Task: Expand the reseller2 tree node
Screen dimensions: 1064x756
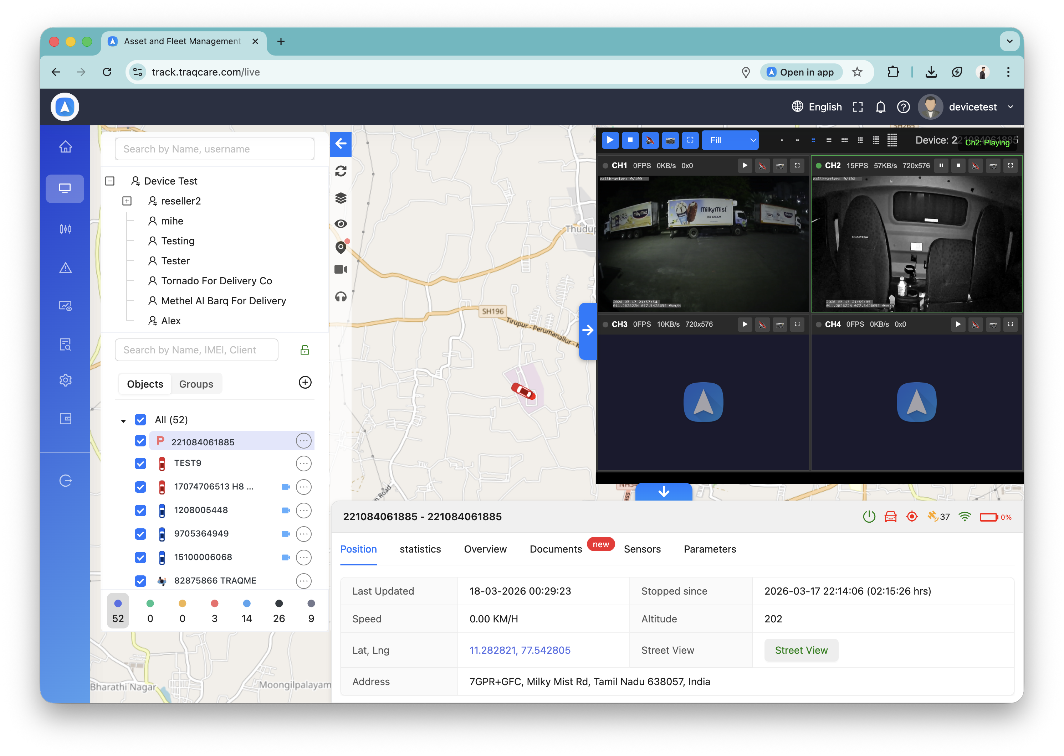Action: pyautogui.click(x=127, y=201)
